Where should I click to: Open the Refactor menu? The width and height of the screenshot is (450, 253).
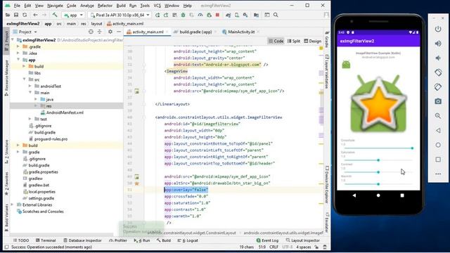(105, 6)
